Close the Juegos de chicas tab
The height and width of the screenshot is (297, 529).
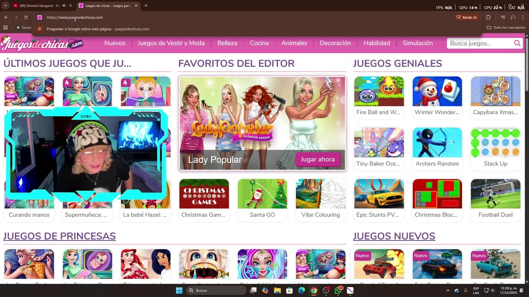[136, 5]
